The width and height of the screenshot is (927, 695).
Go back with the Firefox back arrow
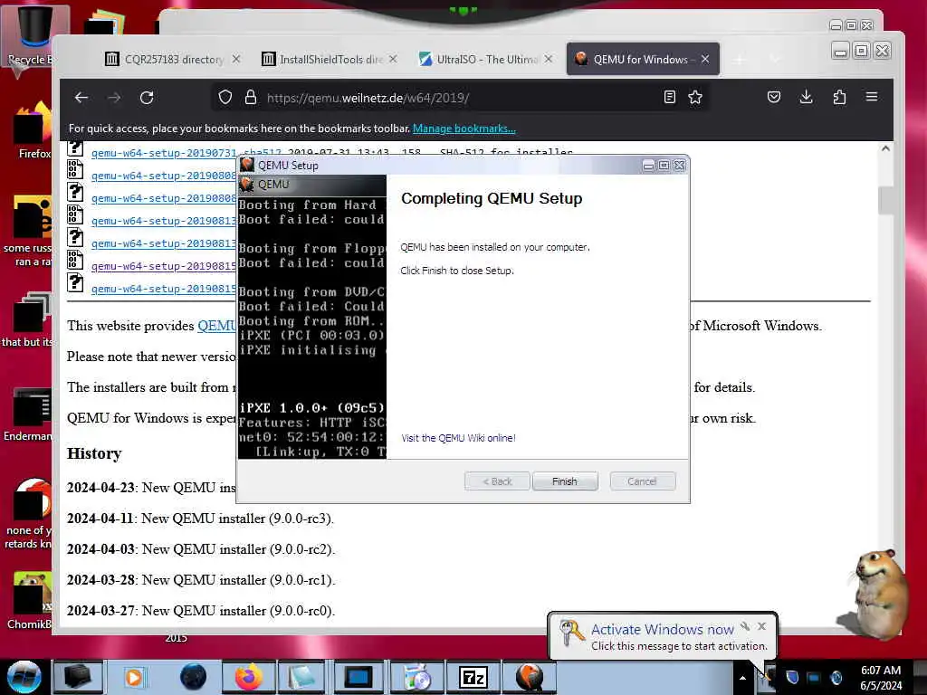[81, 98]
